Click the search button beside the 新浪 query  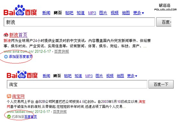[x=164, y=22]
